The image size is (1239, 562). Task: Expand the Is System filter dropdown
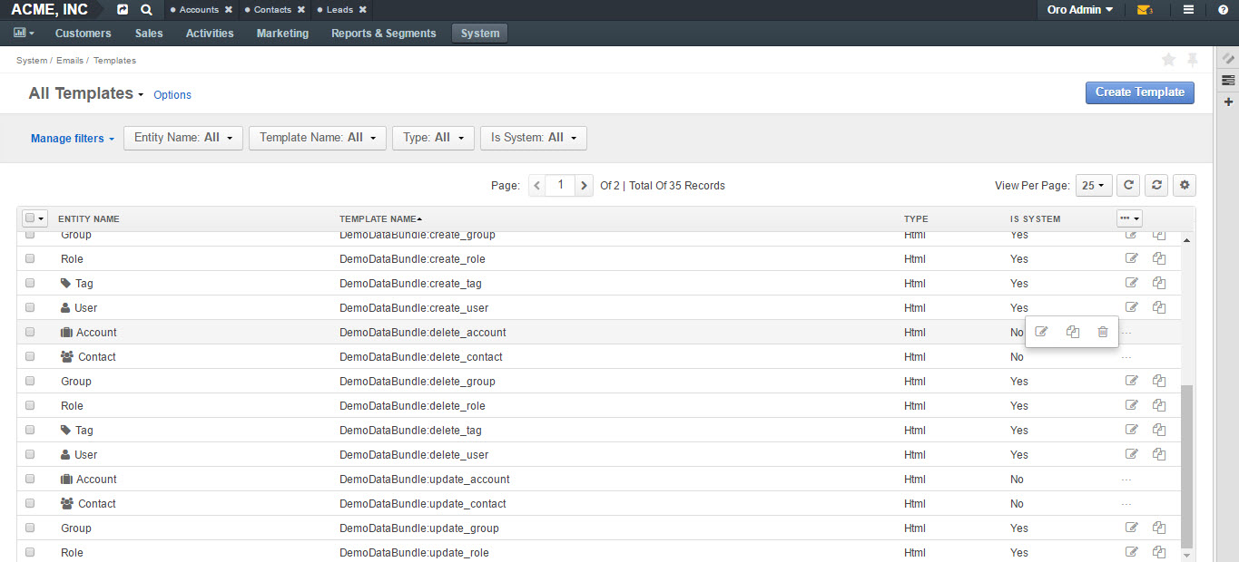click(534, 138)
